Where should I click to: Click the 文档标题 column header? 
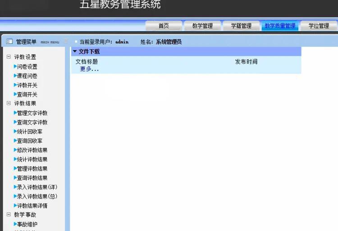(87, 62)
